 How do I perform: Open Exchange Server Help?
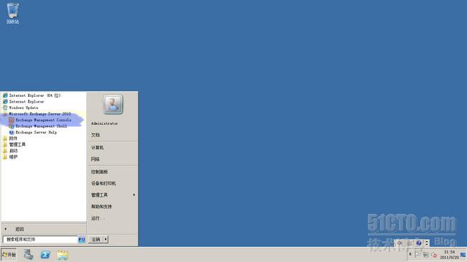pyautogui.click(x=33, y=132)
